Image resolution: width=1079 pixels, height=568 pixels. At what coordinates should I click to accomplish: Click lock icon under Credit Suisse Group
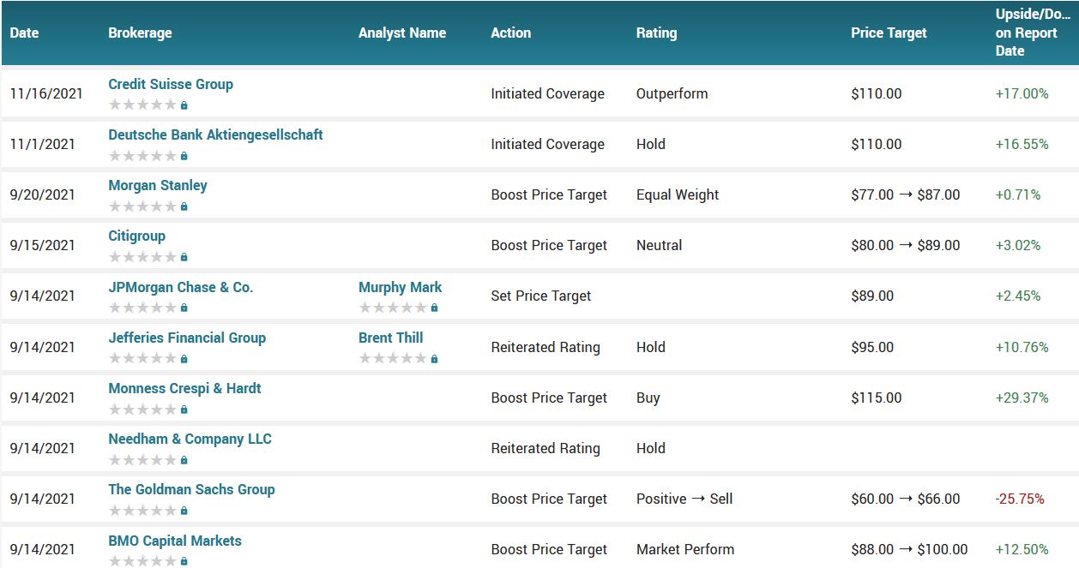click(x=184, y=105)
